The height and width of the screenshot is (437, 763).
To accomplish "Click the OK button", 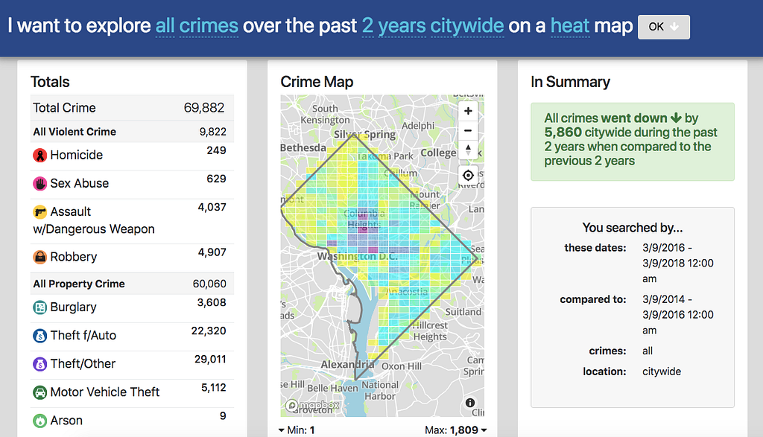I will pyautogui.click(x=664, y=27).
